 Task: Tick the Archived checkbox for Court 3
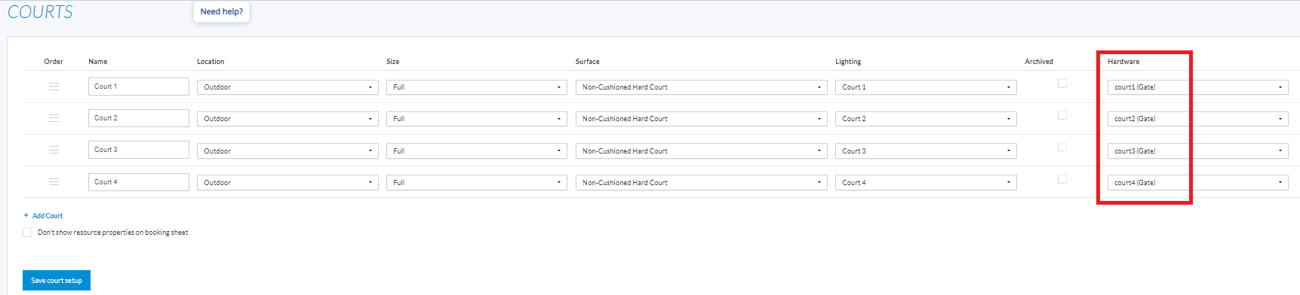(1062, 147)
